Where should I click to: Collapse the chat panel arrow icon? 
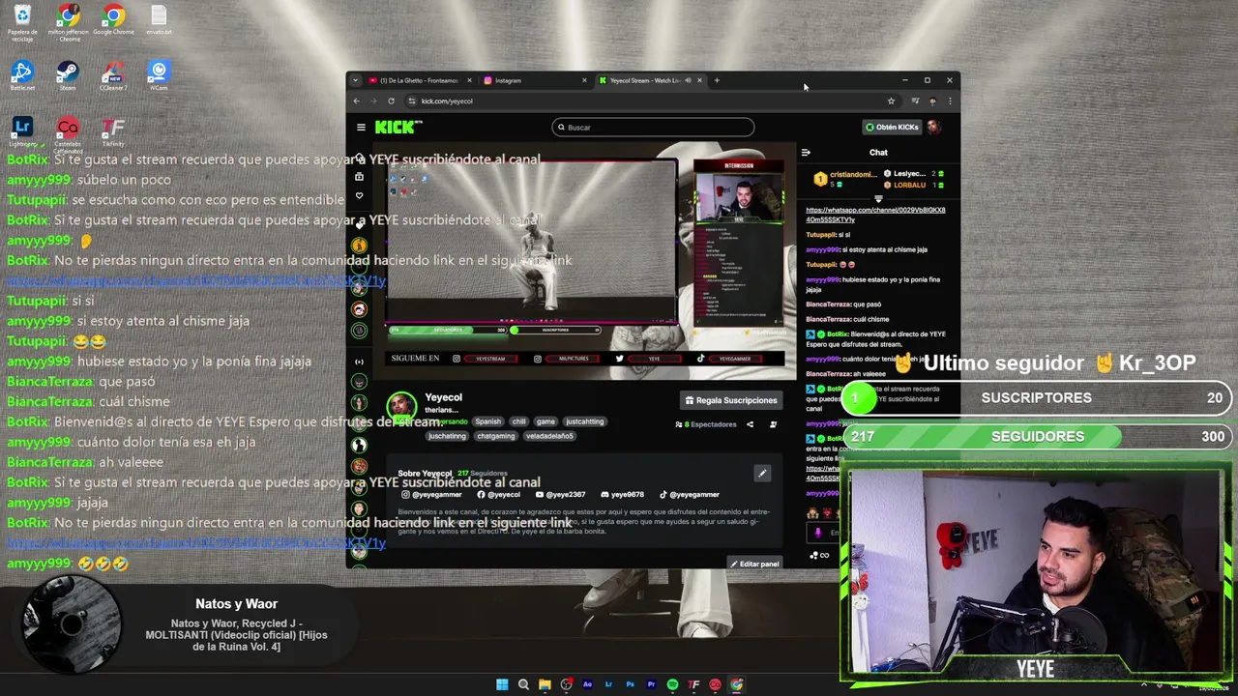[x=806, y=152]
